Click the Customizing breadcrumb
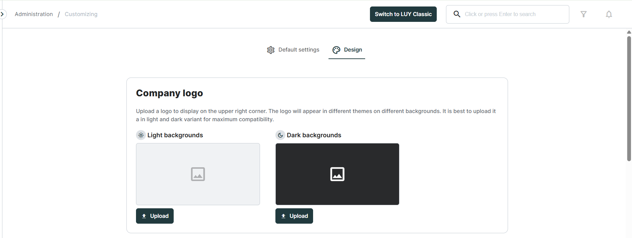This screenshot has height=238, width=632. [81, 14]
